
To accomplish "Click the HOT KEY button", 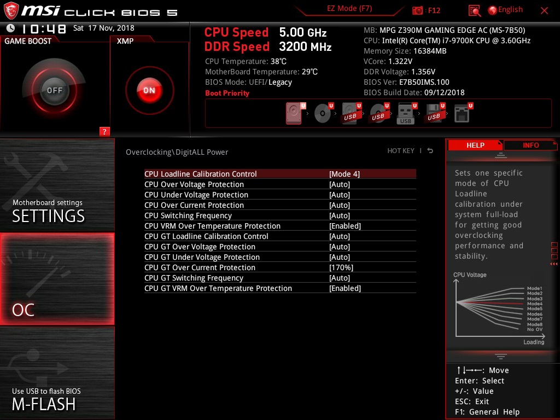I will pyautogui.click(x=401, y=151).
